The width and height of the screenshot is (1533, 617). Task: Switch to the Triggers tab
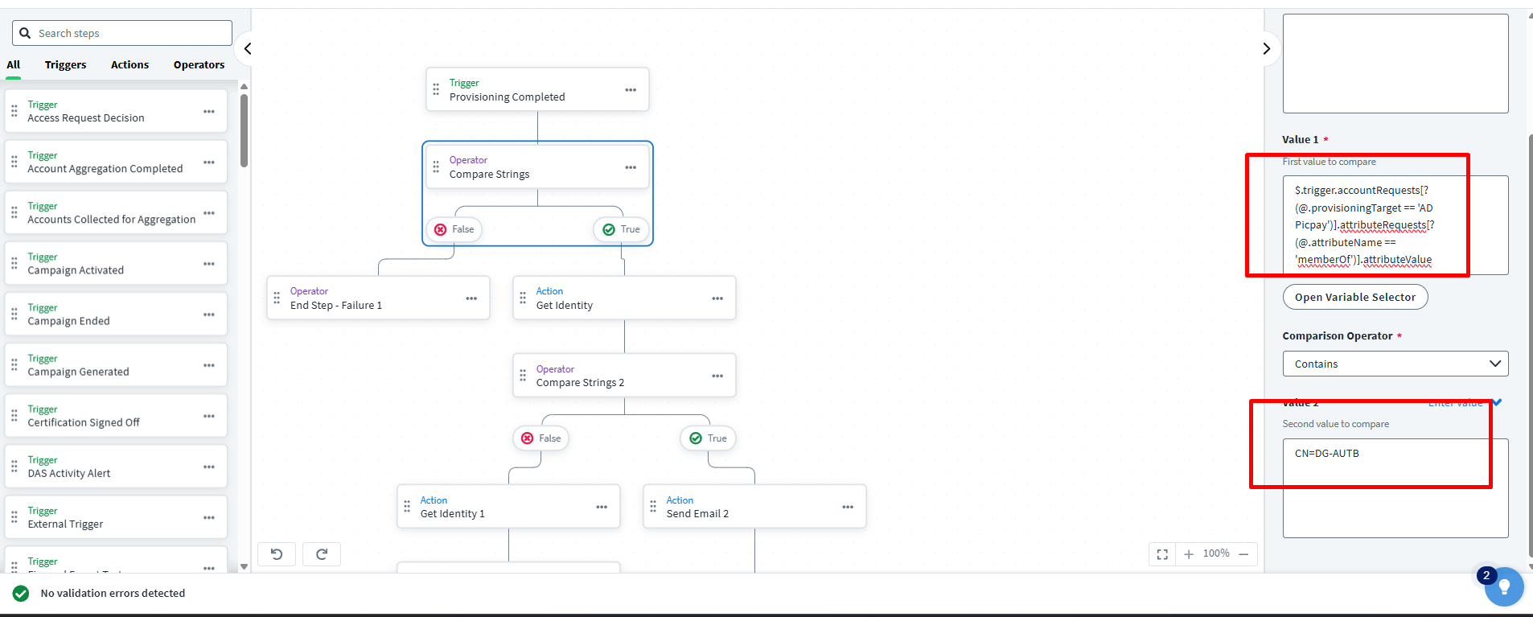(x=65, y=65)
